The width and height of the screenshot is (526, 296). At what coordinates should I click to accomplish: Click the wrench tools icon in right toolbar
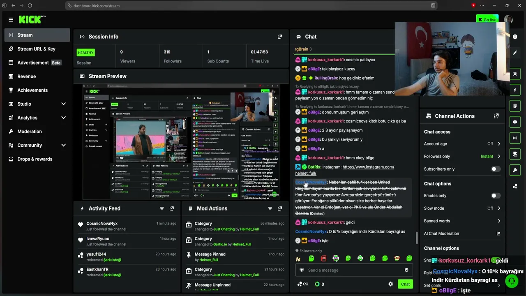click(x=515, y=170)
